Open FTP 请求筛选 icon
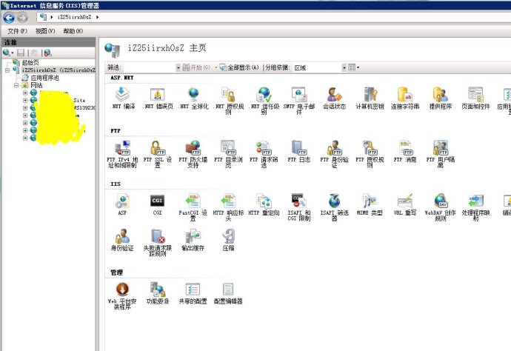 [264, 147]
